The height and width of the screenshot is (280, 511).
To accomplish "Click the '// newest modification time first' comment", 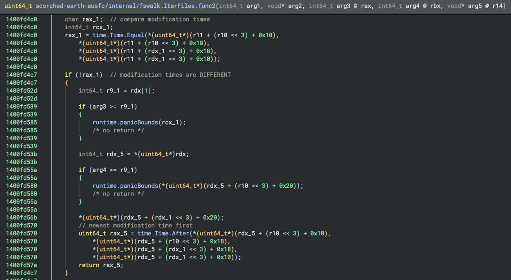I will 136,226.
